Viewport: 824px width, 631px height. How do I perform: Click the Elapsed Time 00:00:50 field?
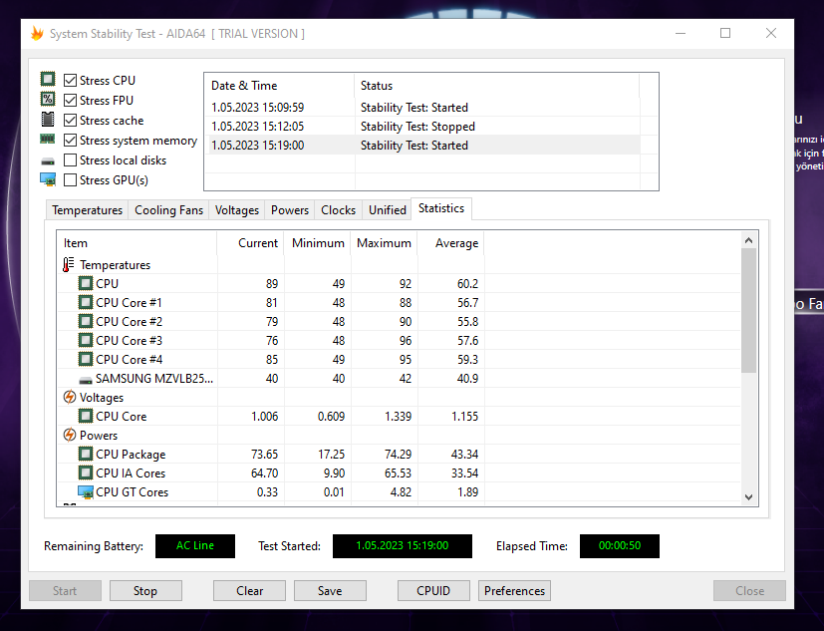pos(620,546)
